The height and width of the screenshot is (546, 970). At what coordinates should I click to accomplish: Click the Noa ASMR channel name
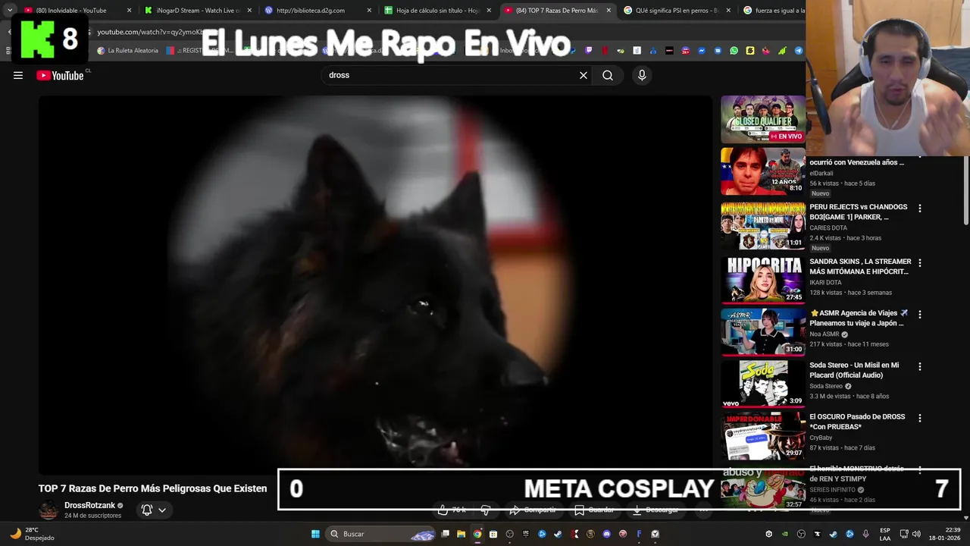pos(824,334)
